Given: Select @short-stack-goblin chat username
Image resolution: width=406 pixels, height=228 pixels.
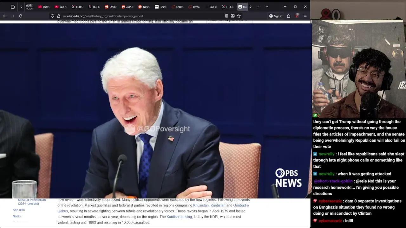Looking at the screenshot, I should 333,181.
